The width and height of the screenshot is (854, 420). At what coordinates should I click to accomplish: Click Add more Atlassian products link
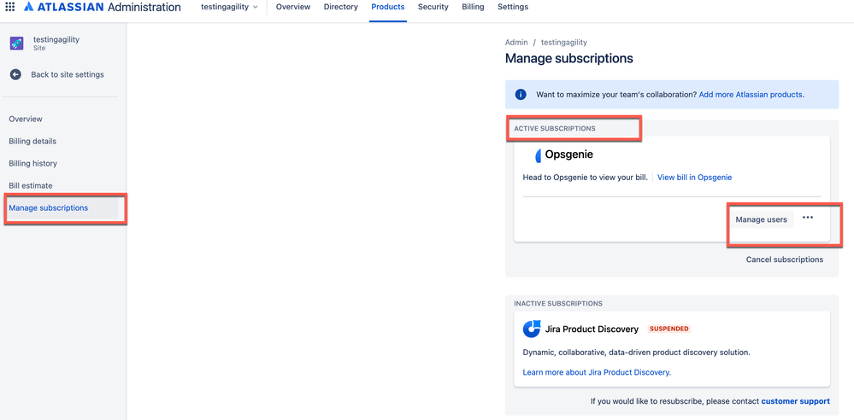point(751,95)
